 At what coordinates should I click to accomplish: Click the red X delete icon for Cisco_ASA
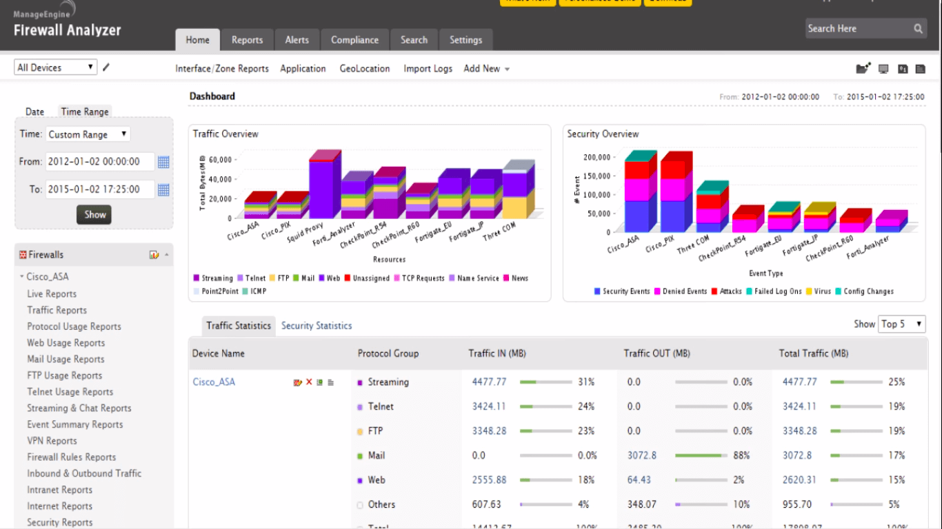[x=309, y=382]
